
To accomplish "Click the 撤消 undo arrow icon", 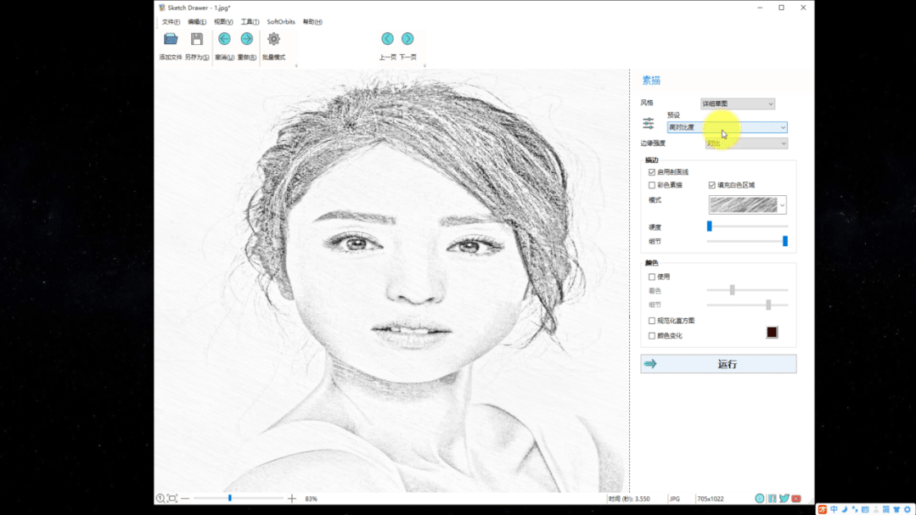I will [x=224, y=39].
